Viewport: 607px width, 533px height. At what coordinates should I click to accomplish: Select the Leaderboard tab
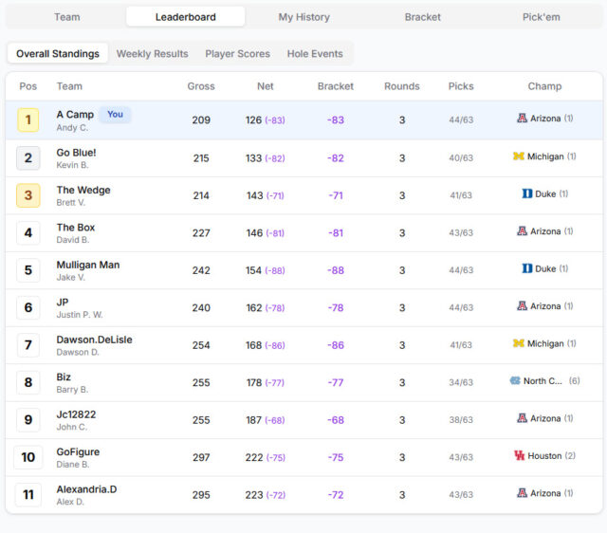[186, 17]
